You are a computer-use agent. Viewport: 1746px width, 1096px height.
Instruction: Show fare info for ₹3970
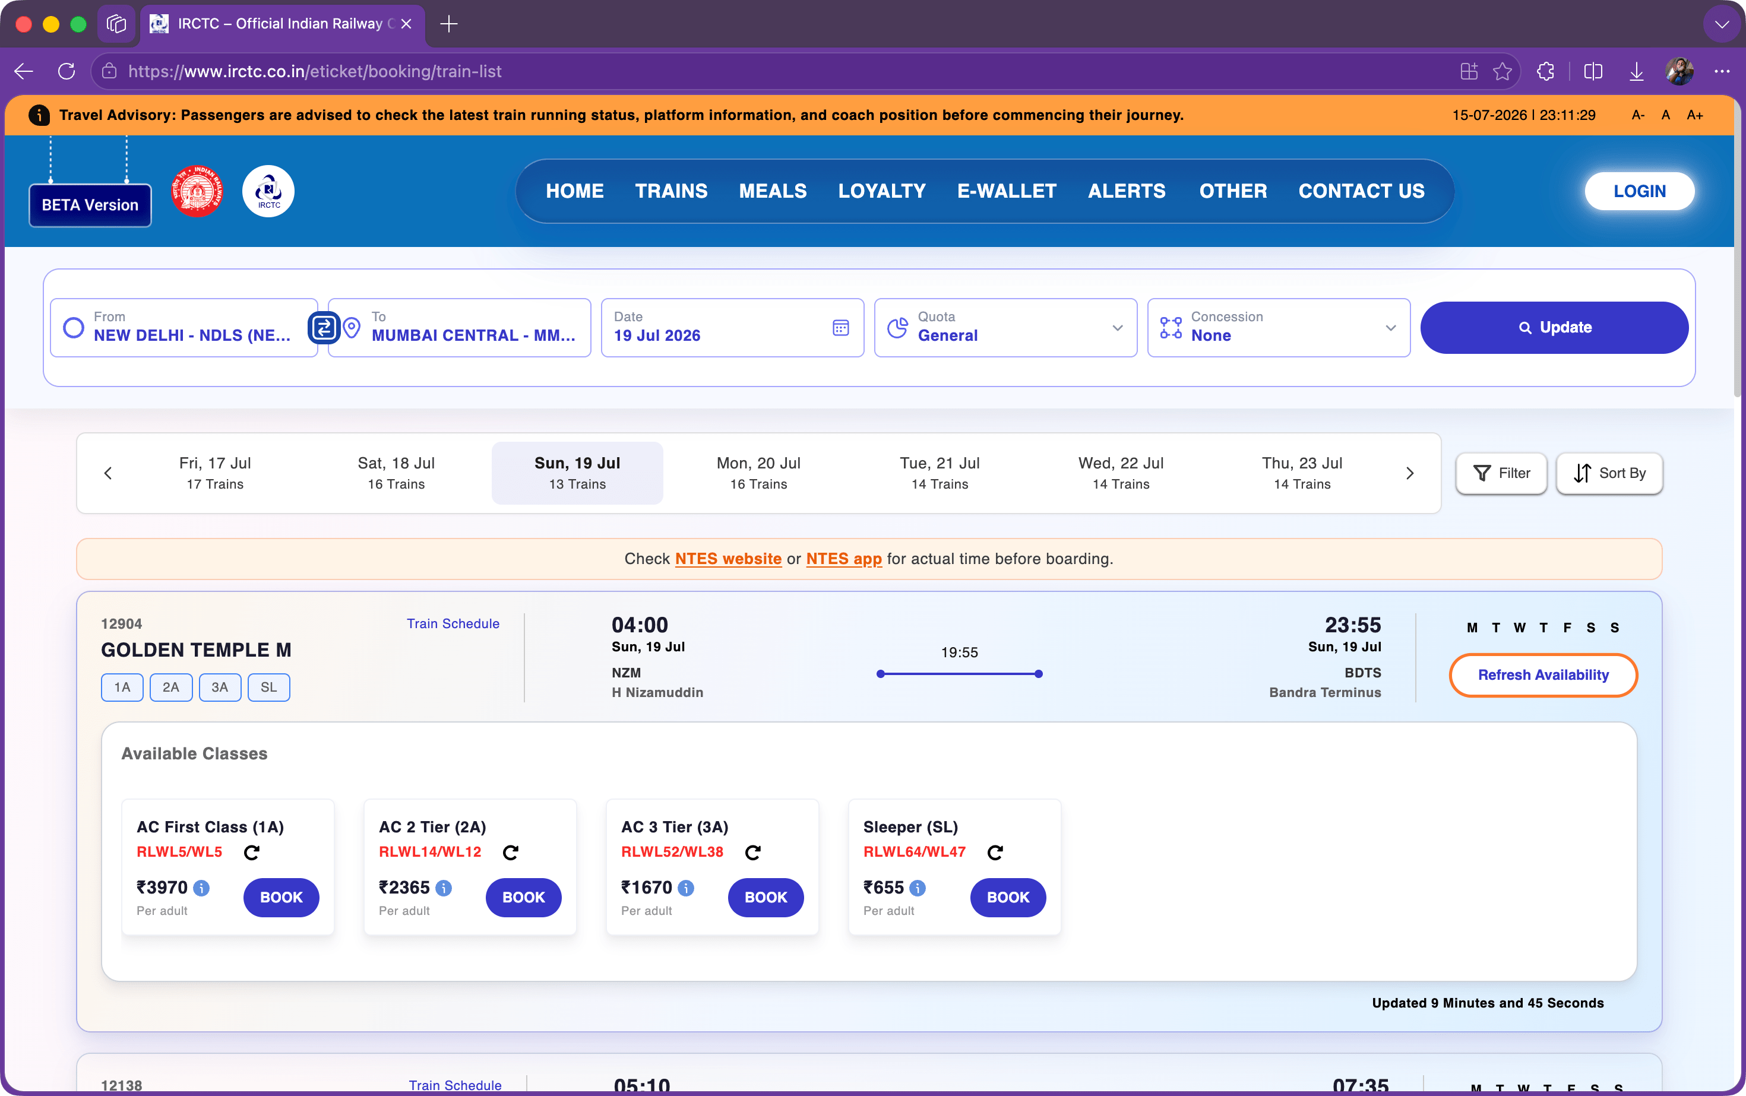tap(201, 888)
